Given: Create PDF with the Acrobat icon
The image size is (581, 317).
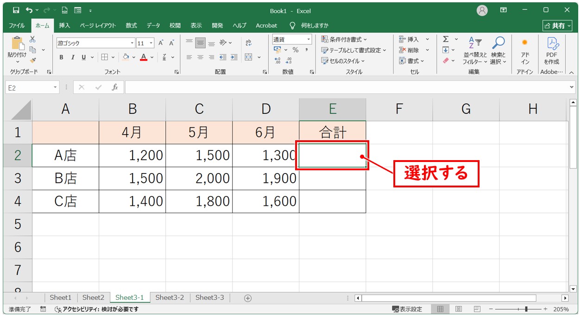Looking at the screenshot, I should pos(552,50).
